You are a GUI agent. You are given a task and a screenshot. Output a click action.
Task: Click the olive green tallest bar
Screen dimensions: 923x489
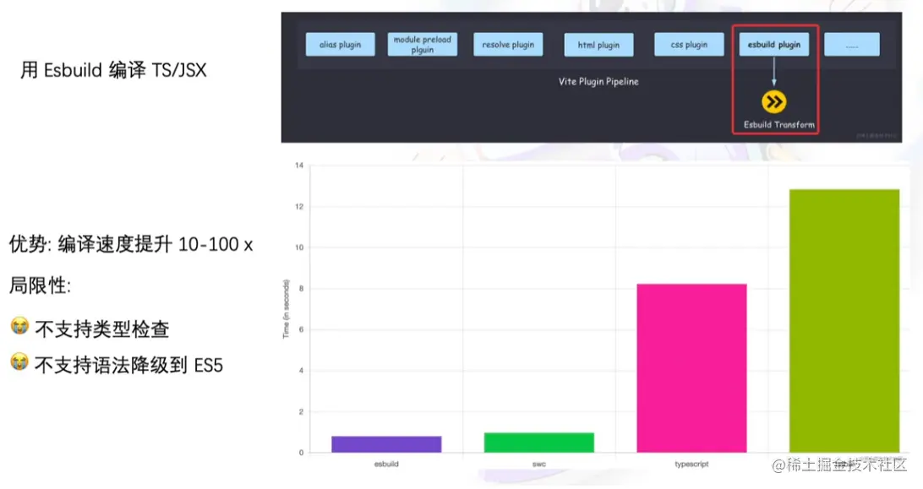(844, 321)
